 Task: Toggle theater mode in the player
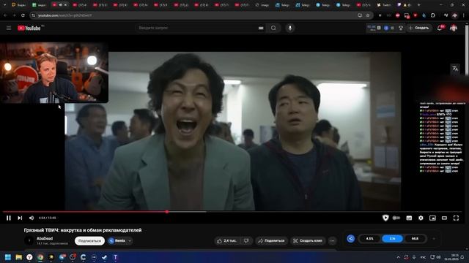point(445,218)
